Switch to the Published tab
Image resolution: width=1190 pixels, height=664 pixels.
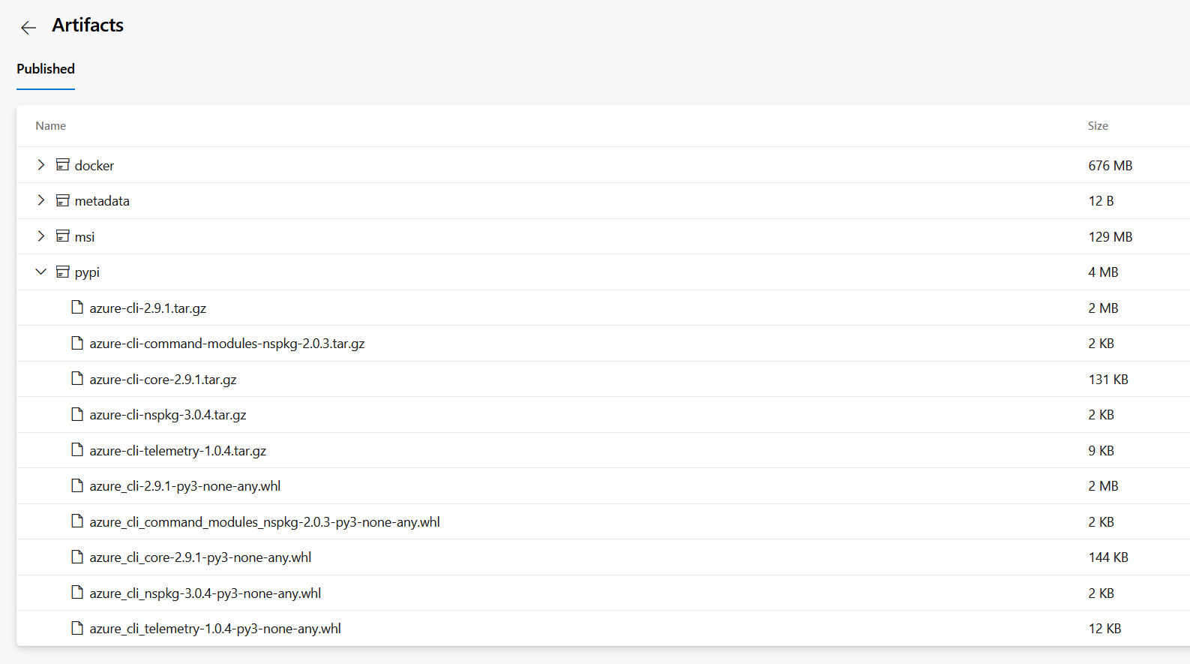[46, 69]
